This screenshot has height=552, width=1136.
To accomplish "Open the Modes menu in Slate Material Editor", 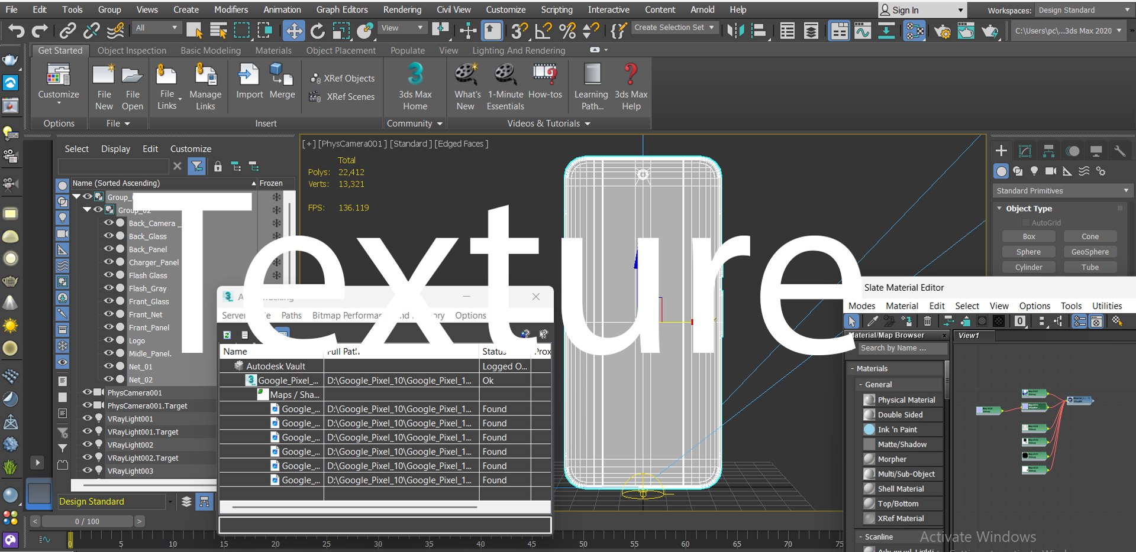I will pyautogui.click(x=861, y=306).
